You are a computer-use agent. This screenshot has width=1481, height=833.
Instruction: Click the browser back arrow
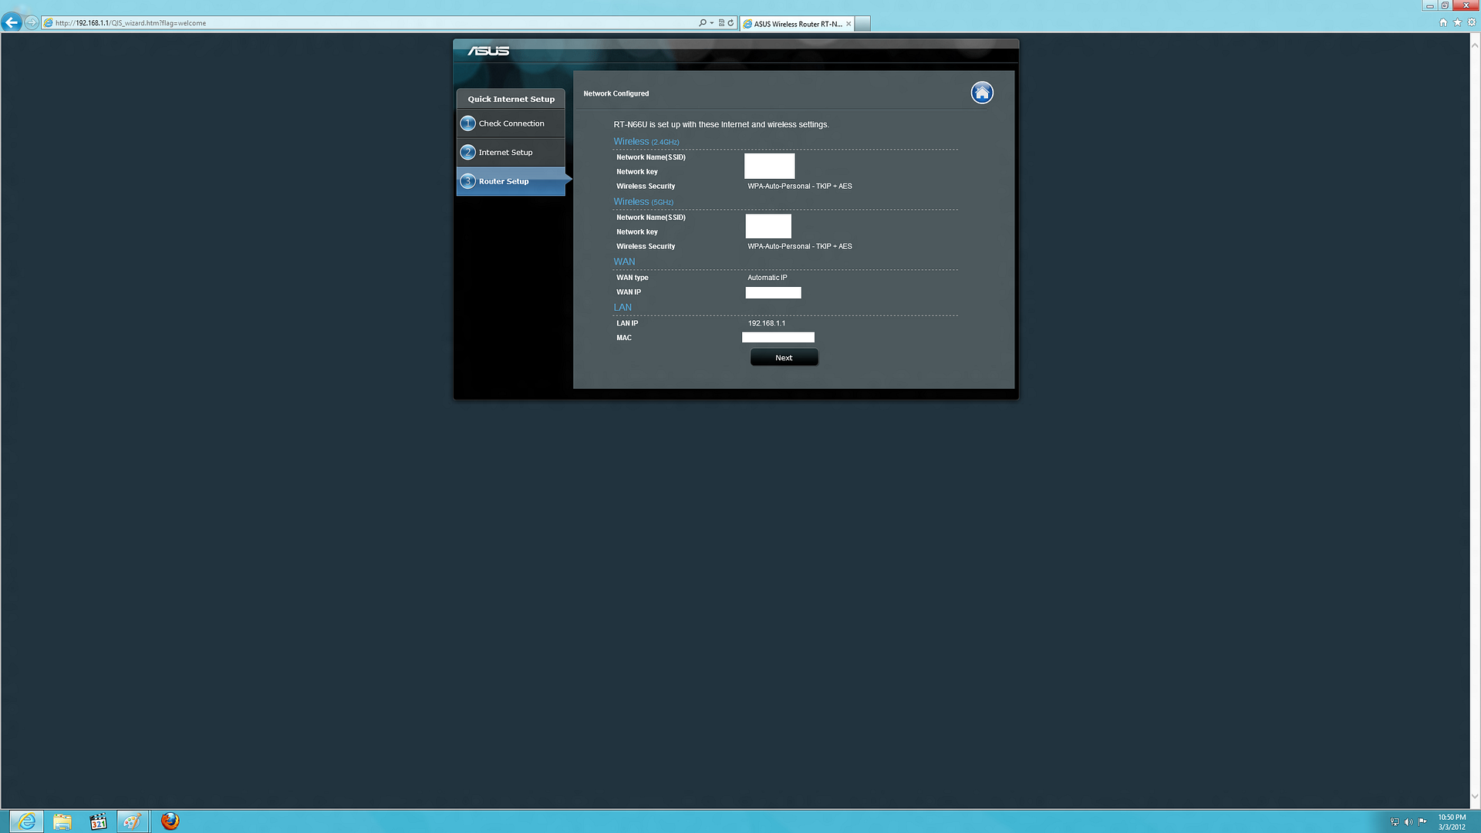click(12, 22)
